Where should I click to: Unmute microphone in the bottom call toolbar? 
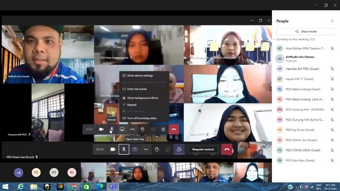tap(124, 150)
